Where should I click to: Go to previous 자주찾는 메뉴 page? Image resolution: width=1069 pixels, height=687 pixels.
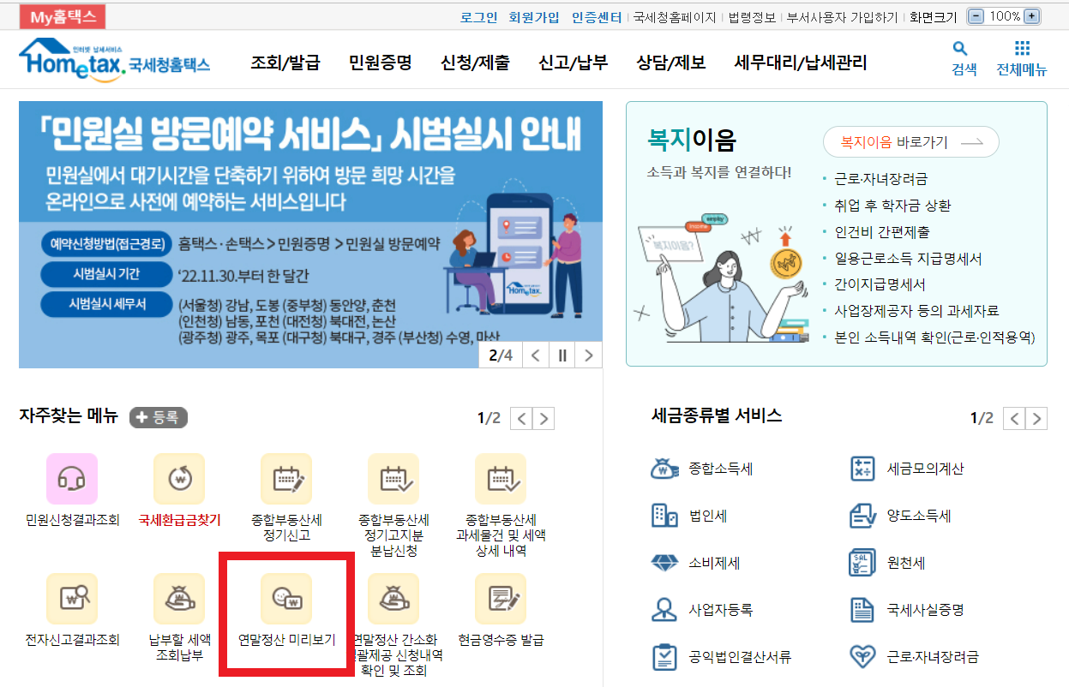click(x=521, y=418)
